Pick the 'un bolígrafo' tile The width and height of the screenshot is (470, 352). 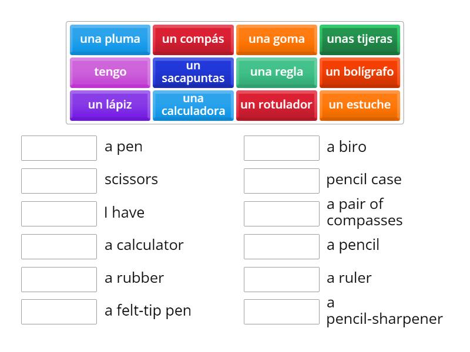click(x=360, y=72)
